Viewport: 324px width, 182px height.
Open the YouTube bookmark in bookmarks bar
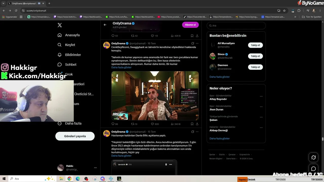[x=169, y=17]
